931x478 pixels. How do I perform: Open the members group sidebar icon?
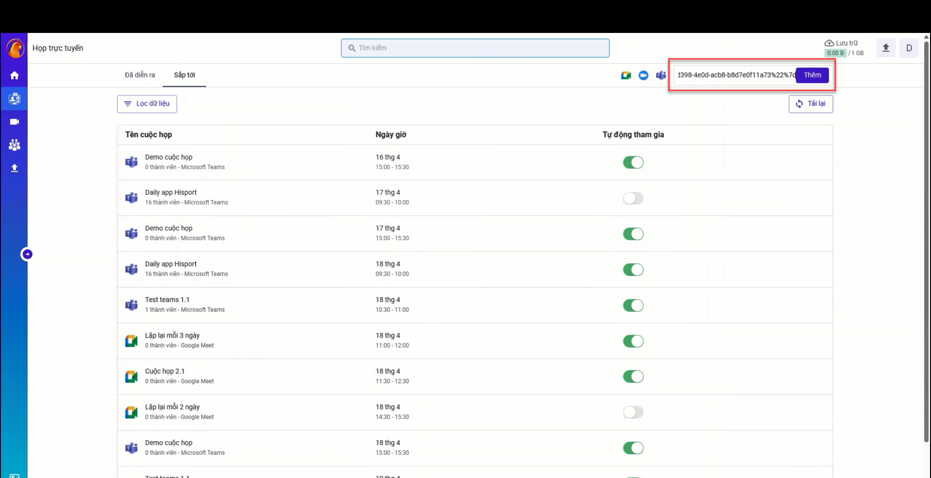click(15, 145)
